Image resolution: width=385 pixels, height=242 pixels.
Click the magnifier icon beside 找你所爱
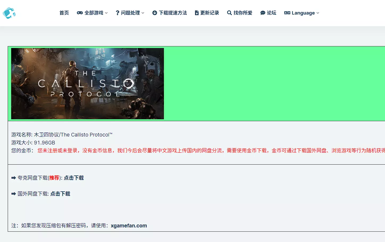[x=229, y=13]
